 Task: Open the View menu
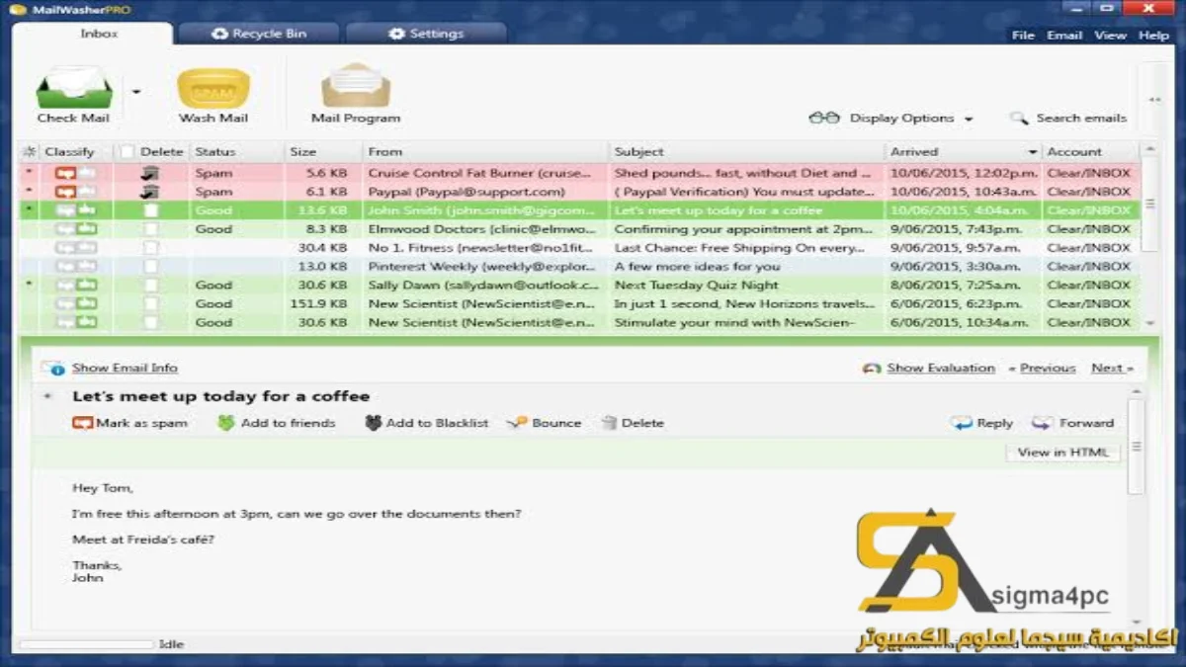1110,35
